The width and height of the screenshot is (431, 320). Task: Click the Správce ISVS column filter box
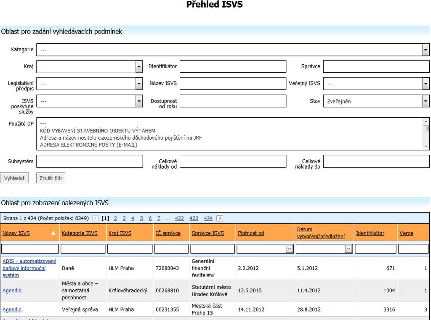[x=213, y=249]
